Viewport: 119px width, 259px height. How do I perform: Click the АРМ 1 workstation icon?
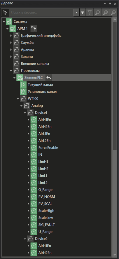pyautogui.click(x=13, y=29)
